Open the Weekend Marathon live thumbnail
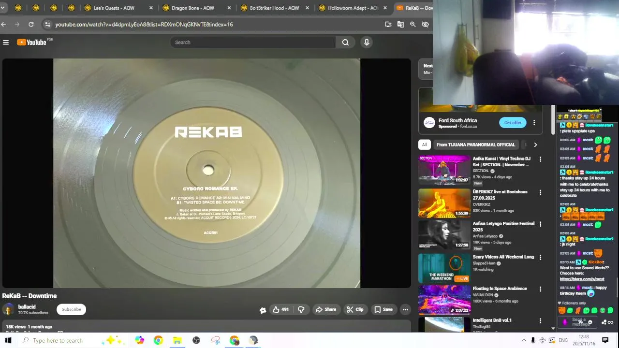Image resolution: width=619 pixels, height=348 pixels. (444, 268)
